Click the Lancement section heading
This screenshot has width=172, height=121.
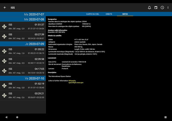click(52, 58)
